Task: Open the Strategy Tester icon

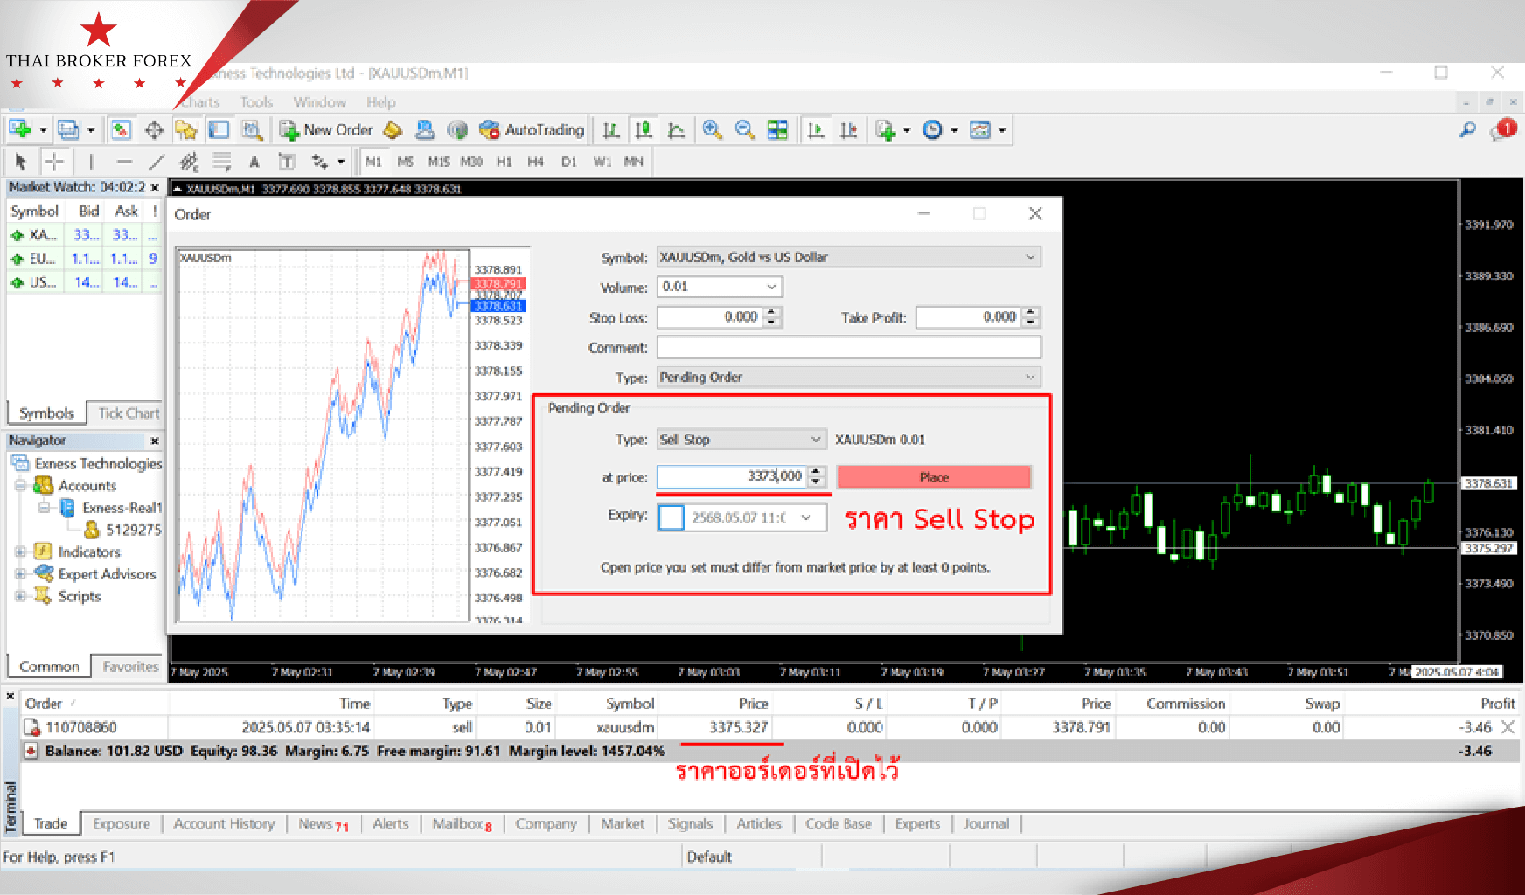Action: coord(252,130)
